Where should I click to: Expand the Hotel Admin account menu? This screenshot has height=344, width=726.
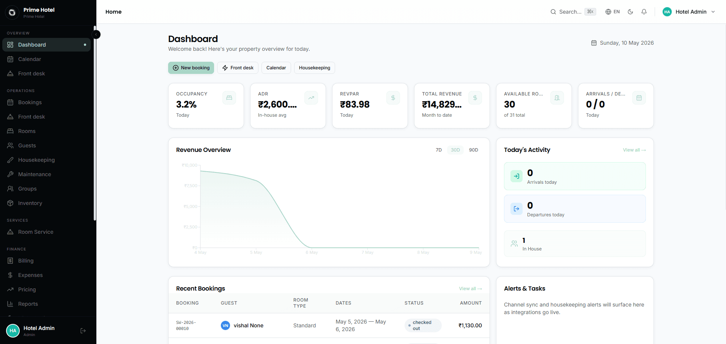tap(689, 12)
